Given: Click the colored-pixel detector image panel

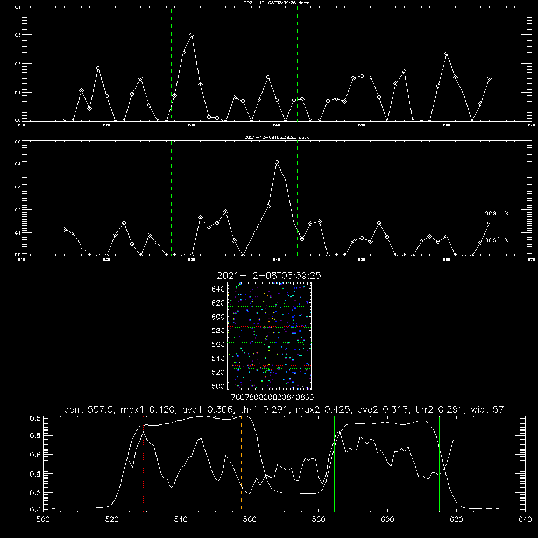Looking at the screenshot, I should 269,336.
